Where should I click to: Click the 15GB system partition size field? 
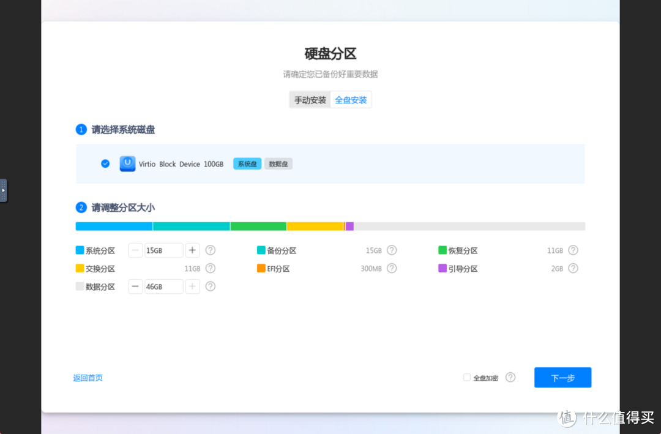coord(162,250)
